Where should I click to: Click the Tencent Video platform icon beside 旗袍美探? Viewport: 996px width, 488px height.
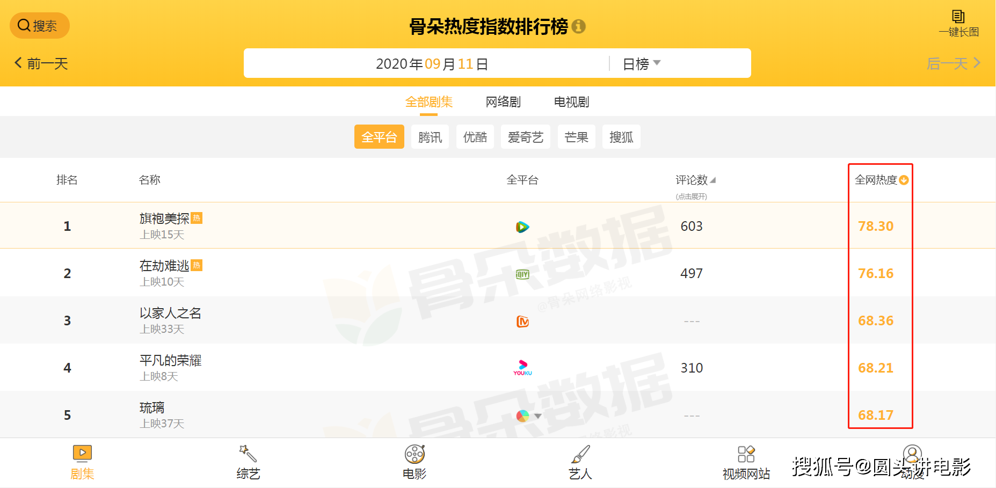[522, 226]
